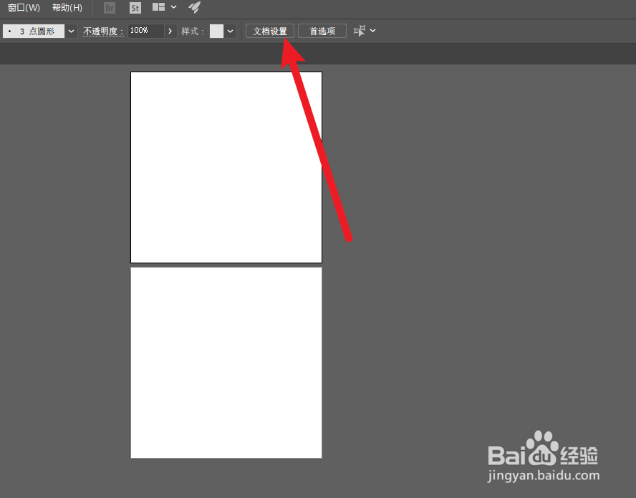Open Adobe Stock via St icon
The image size is (636, 498).
[x=135, y=8]
